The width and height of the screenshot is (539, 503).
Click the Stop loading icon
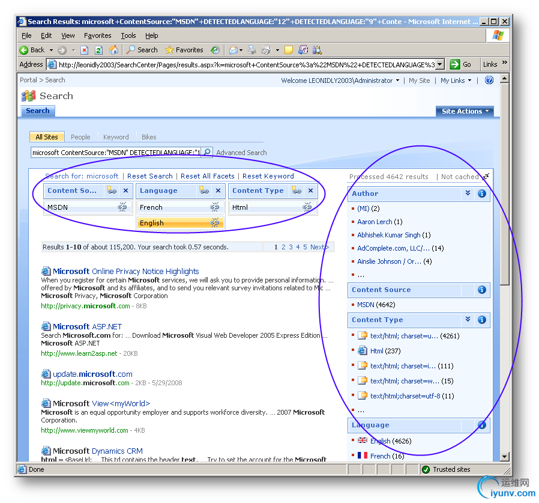click(84, 50)
